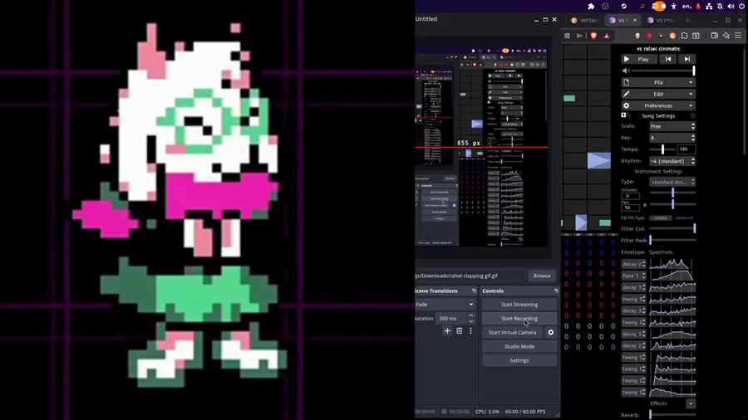Add a new scene transition with plus

447,331
